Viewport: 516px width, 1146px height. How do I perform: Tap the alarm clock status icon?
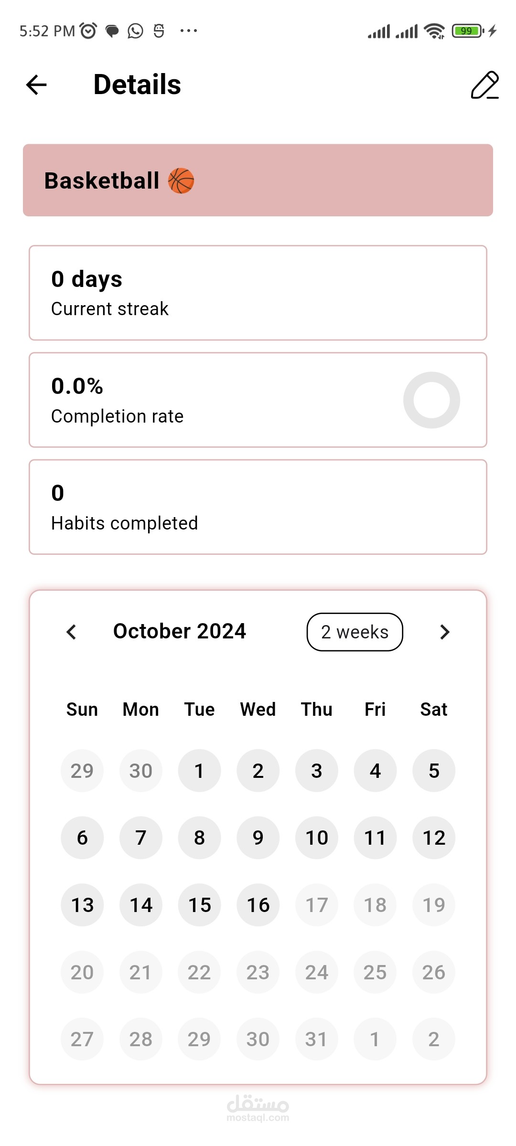(88, 31)
